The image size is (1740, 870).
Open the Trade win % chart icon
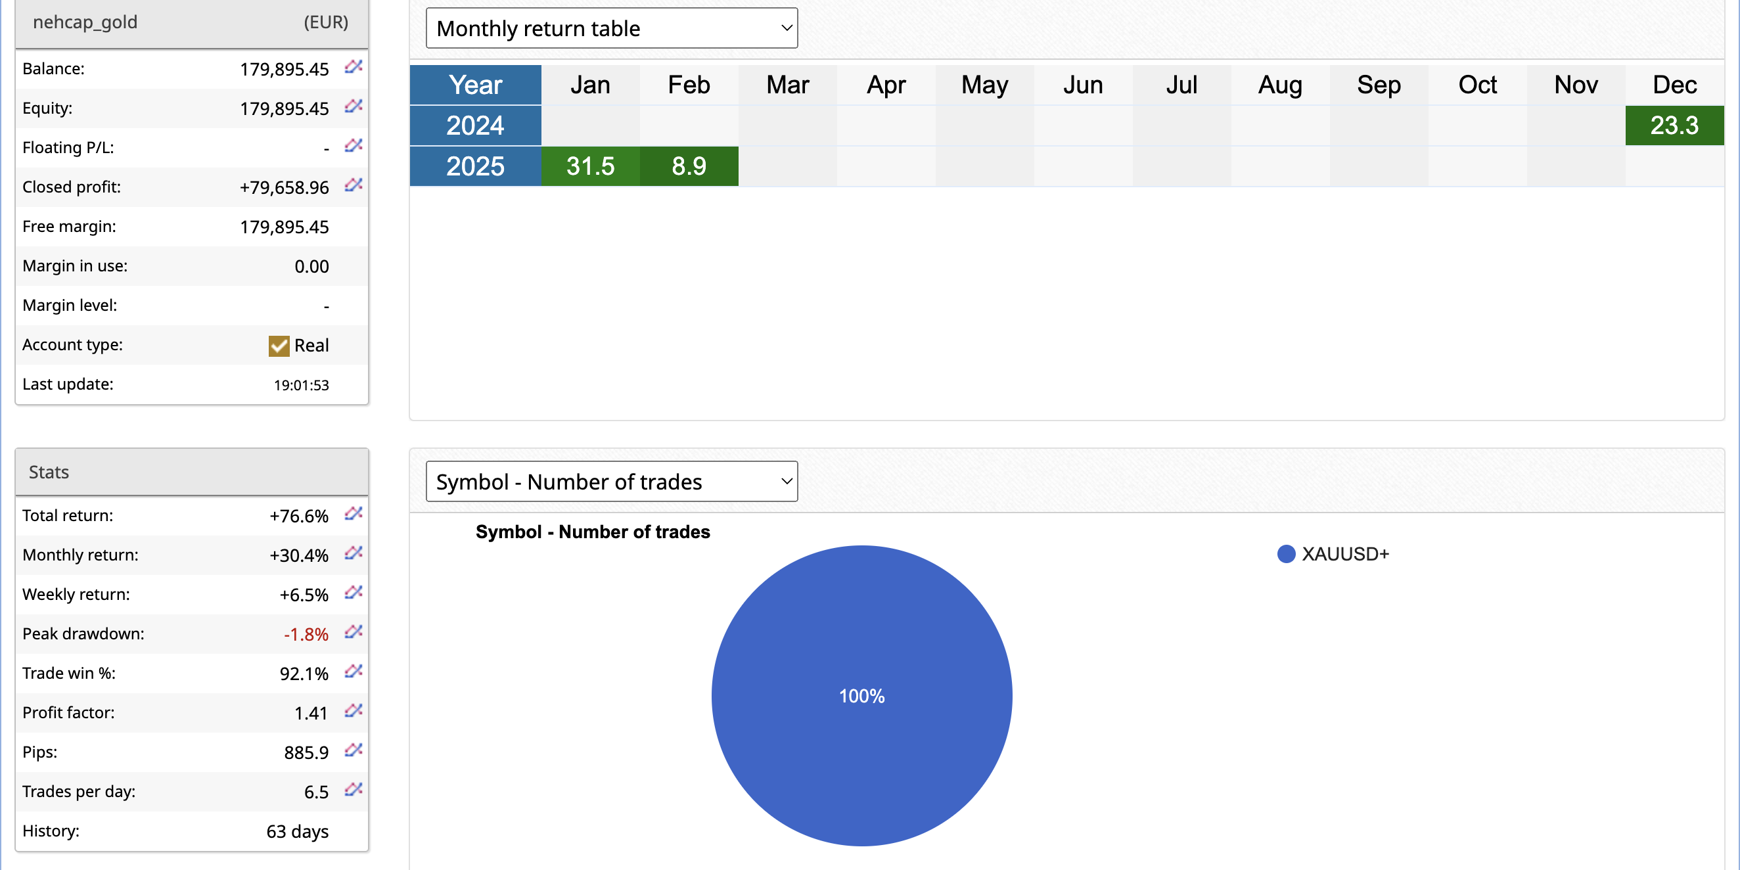pyautogui.click(x=354, y=672)
